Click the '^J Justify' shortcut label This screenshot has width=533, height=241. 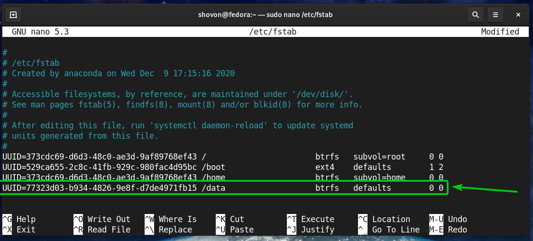pos(310,230)
